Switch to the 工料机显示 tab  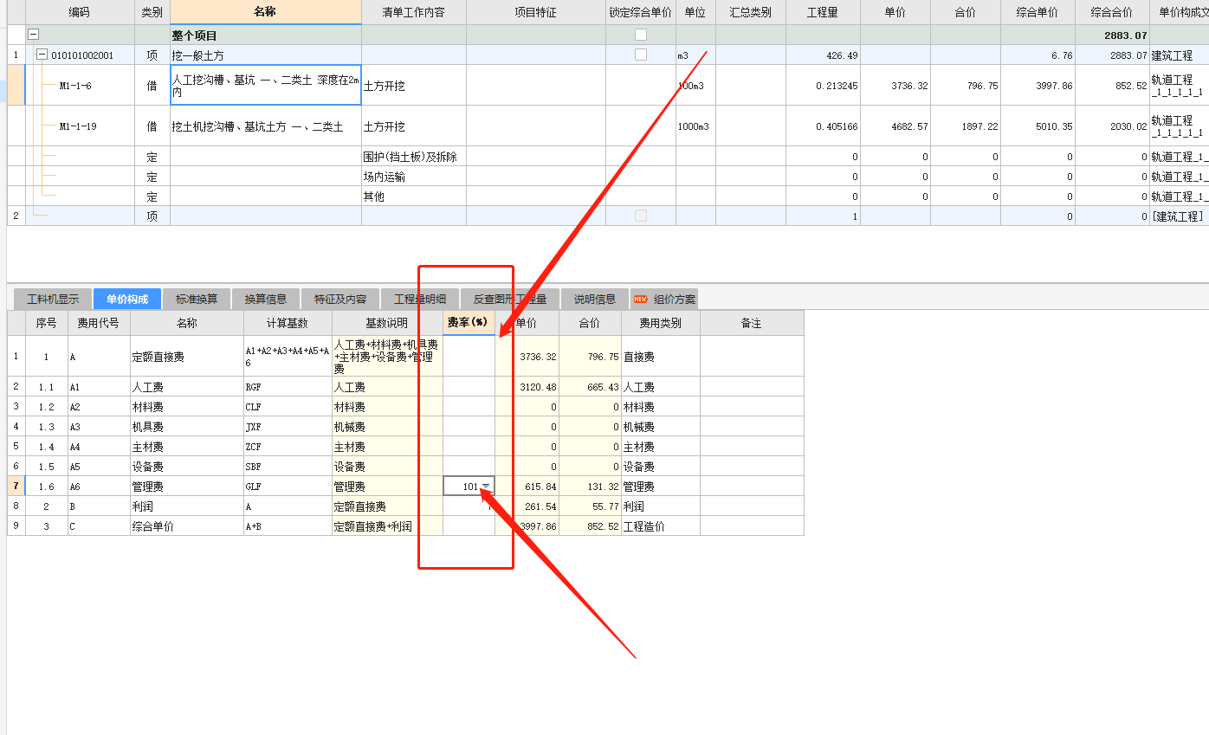click(x=53, y=300)
